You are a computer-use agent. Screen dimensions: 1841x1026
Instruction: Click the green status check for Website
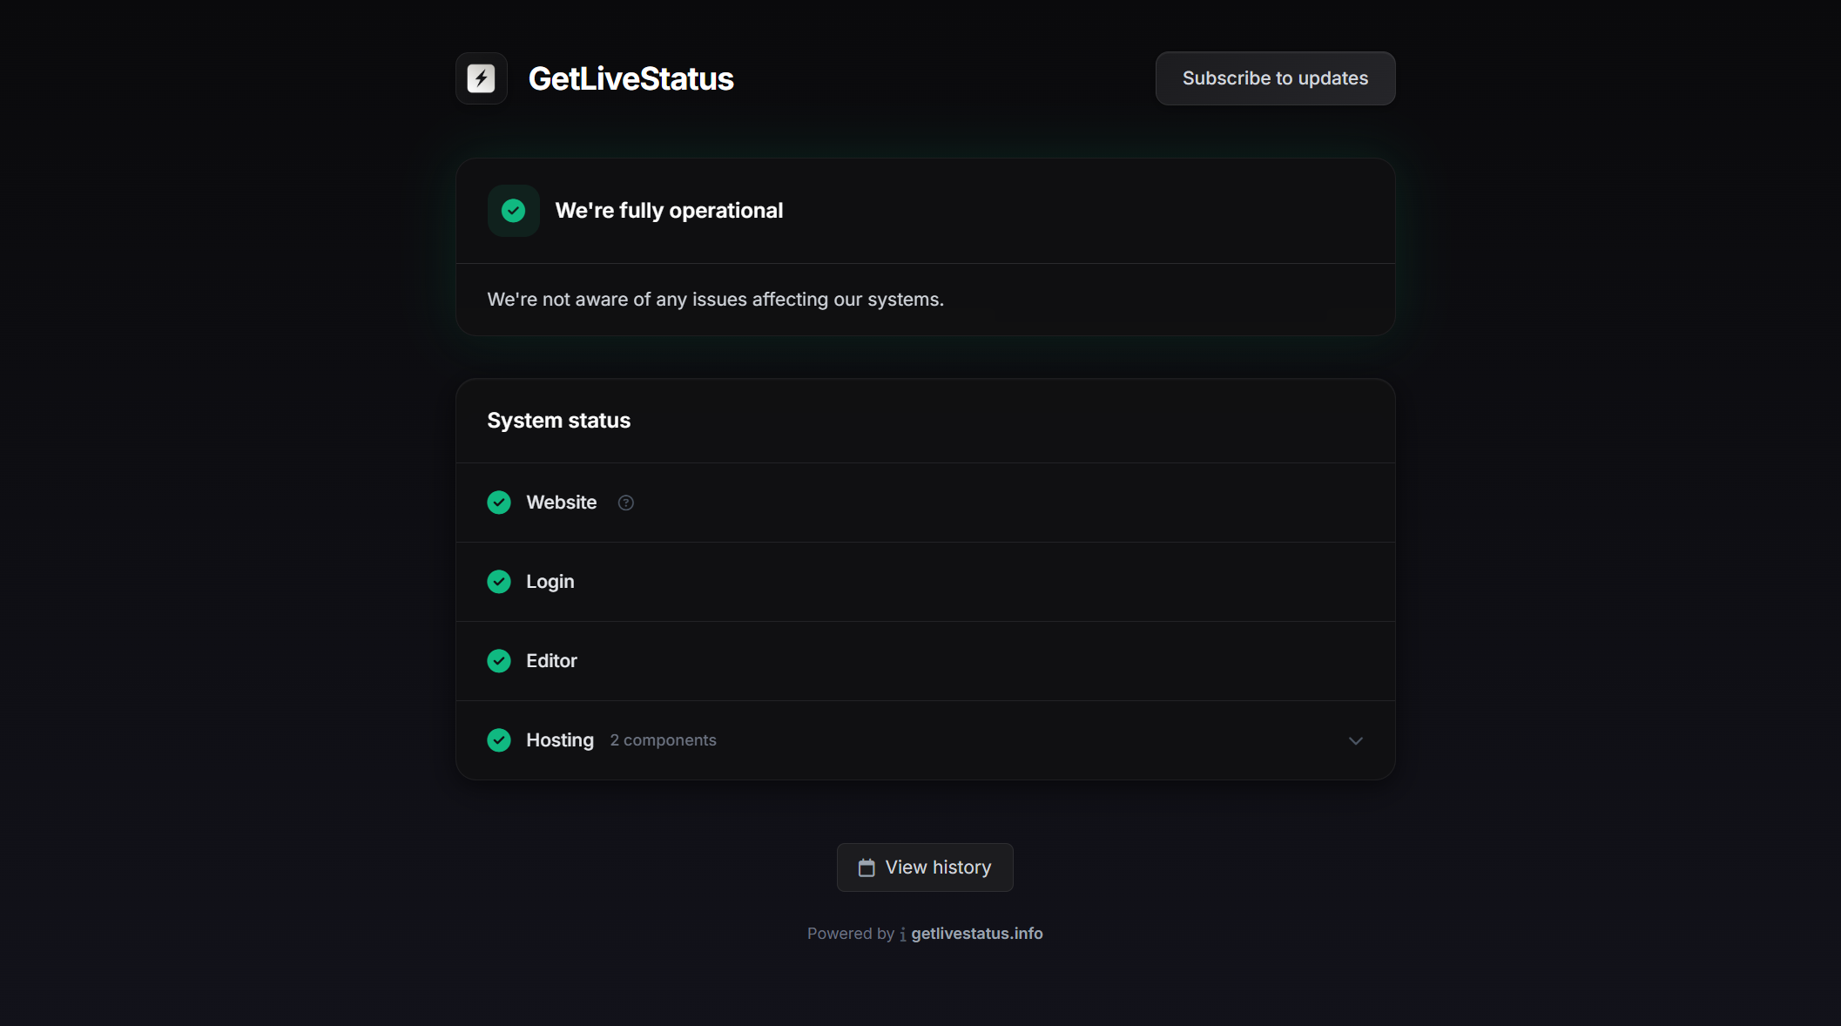[x=499, y=503]
